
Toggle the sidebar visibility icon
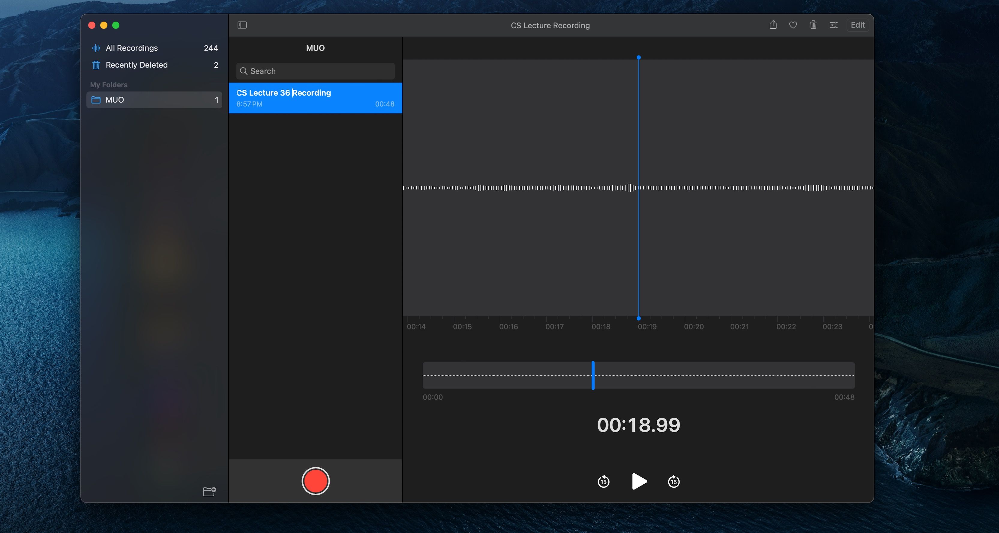coord(242,25)
